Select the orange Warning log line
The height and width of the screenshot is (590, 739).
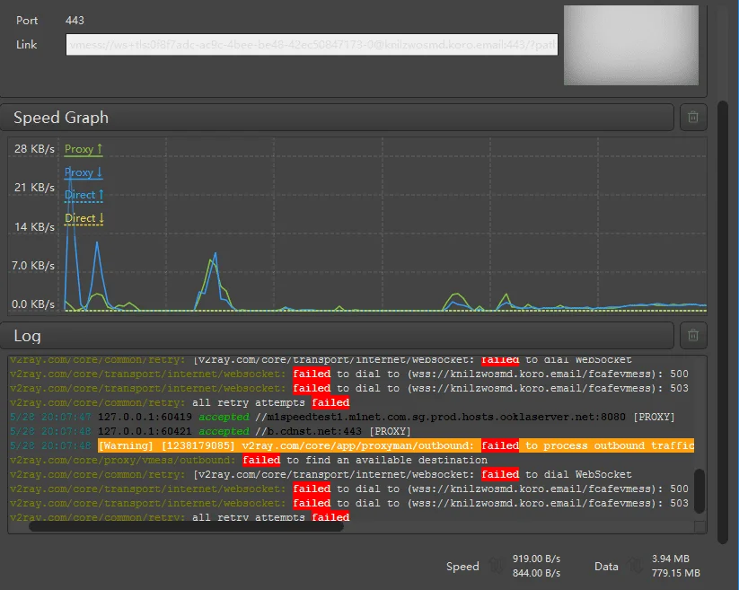[x=352, y=445]
